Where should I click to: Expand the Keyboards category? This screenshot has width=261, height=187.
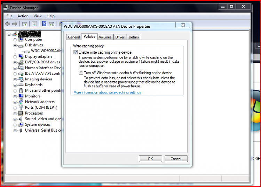click(x=15, y=85)
